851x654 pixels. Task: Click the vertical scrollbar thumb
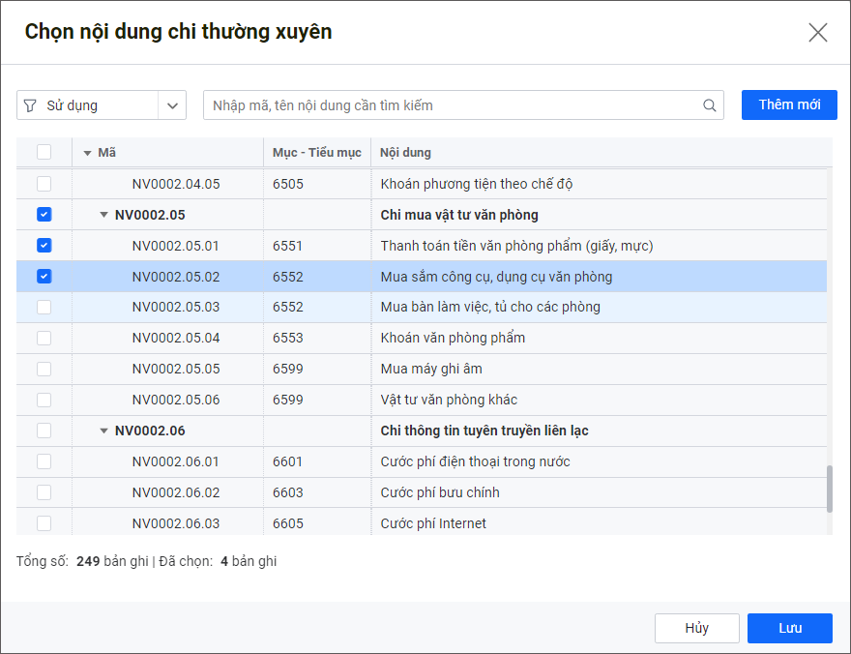pyautogui.click(x=829, y=489)
